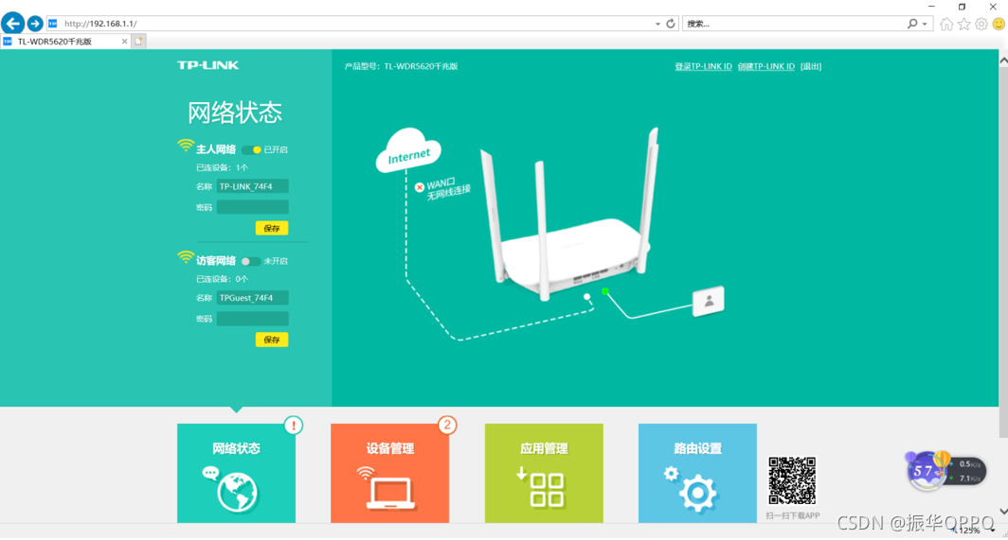Click the search magnifier icon
The image size is (1008, 540).
coord(912,24)
